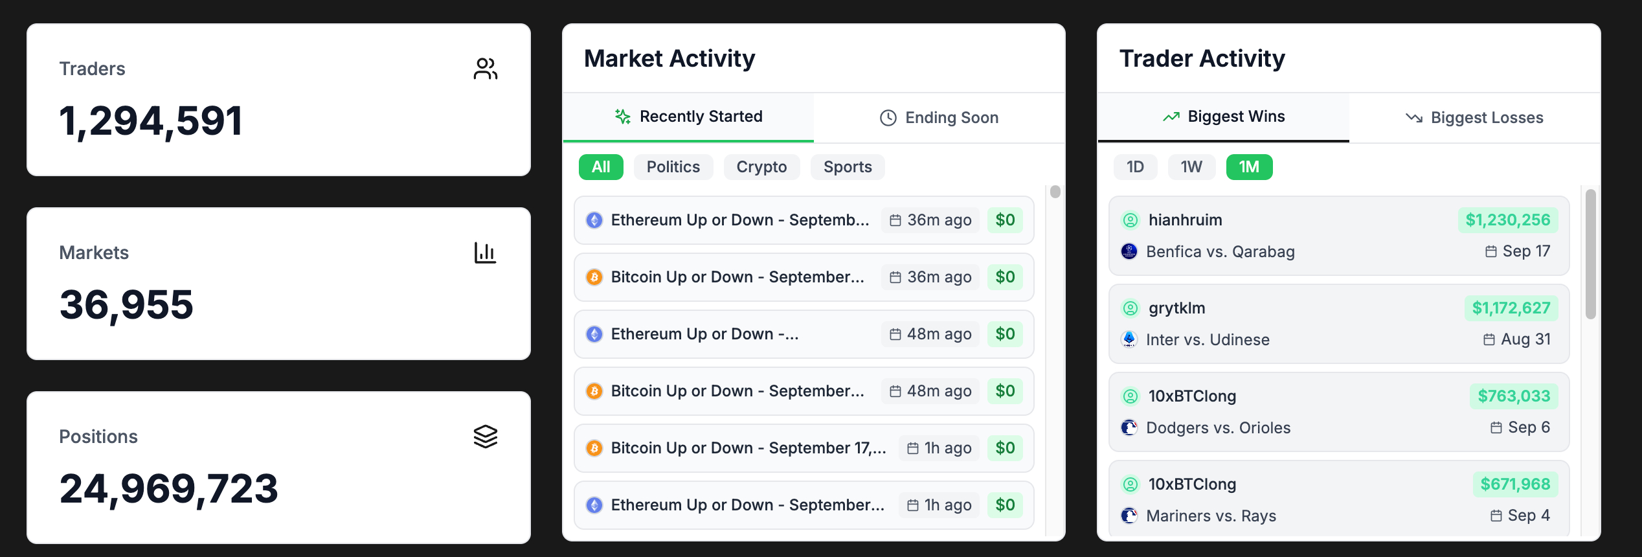Switch to the Ending Soon tab

point(939,118)
